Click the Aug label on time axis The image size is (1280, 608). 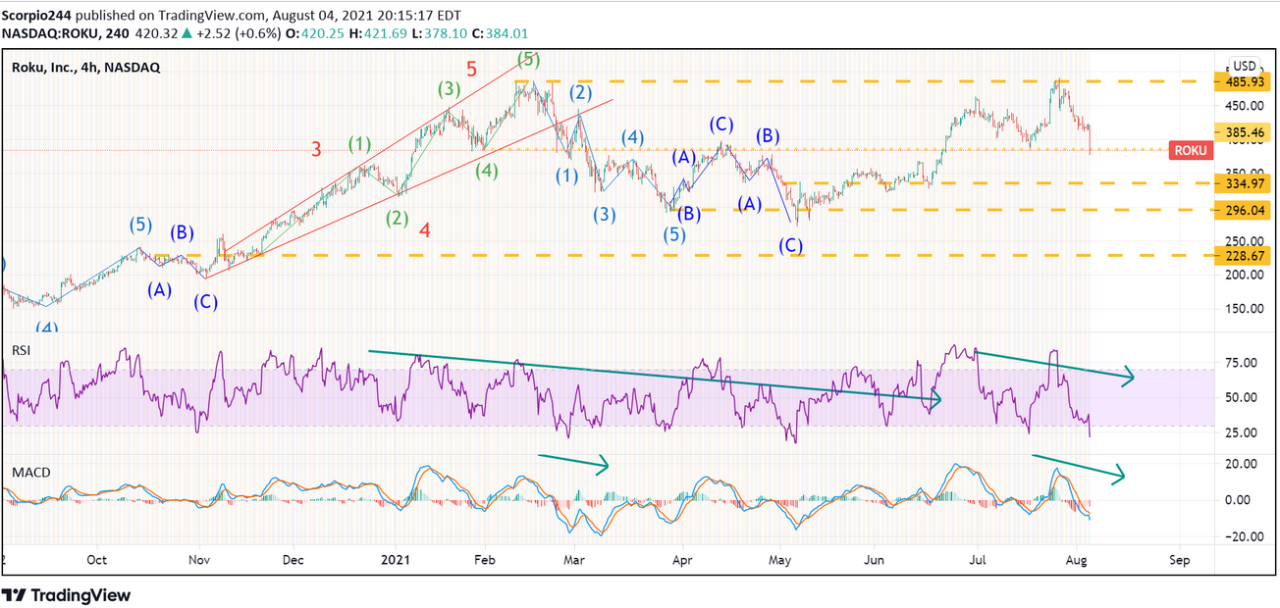(x=1078, y=560)
